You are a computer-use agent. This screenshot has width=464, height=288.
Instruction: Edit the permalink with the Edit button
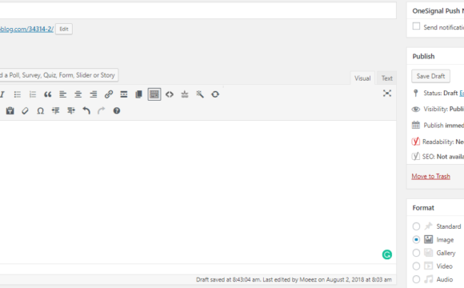click(64, 29)
